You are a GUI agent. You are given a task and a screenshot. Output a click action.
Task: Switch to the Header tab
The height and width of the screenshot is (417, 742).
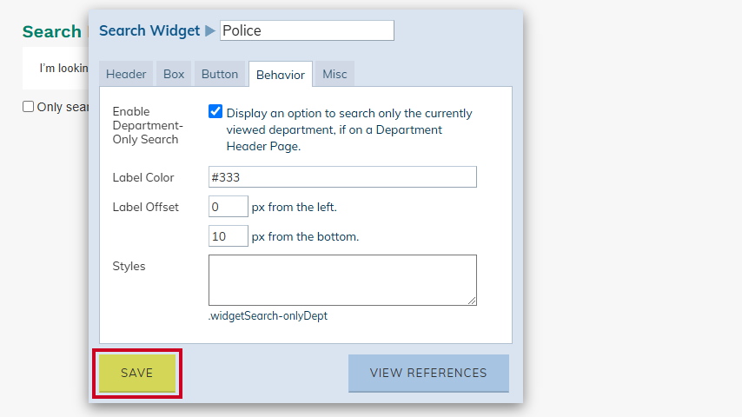pos(126,75)
